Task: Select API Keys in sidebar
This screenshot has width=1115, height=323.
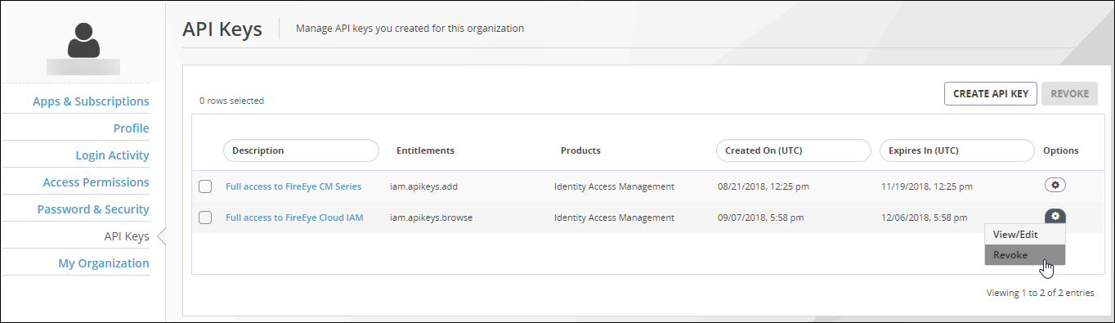Action: click(x=127, y=236)
